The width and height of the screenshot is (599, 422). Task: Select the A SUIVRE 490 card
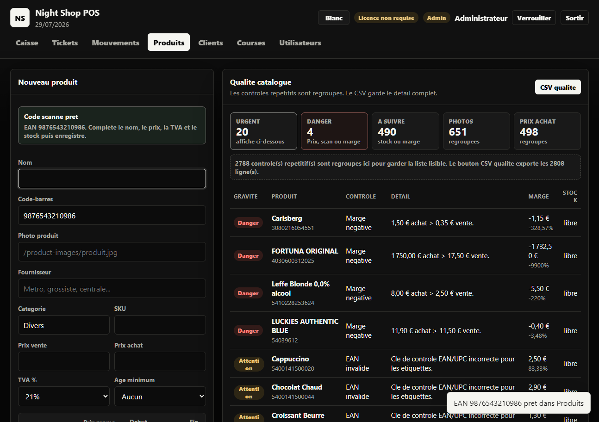click(x=406, y=131)
